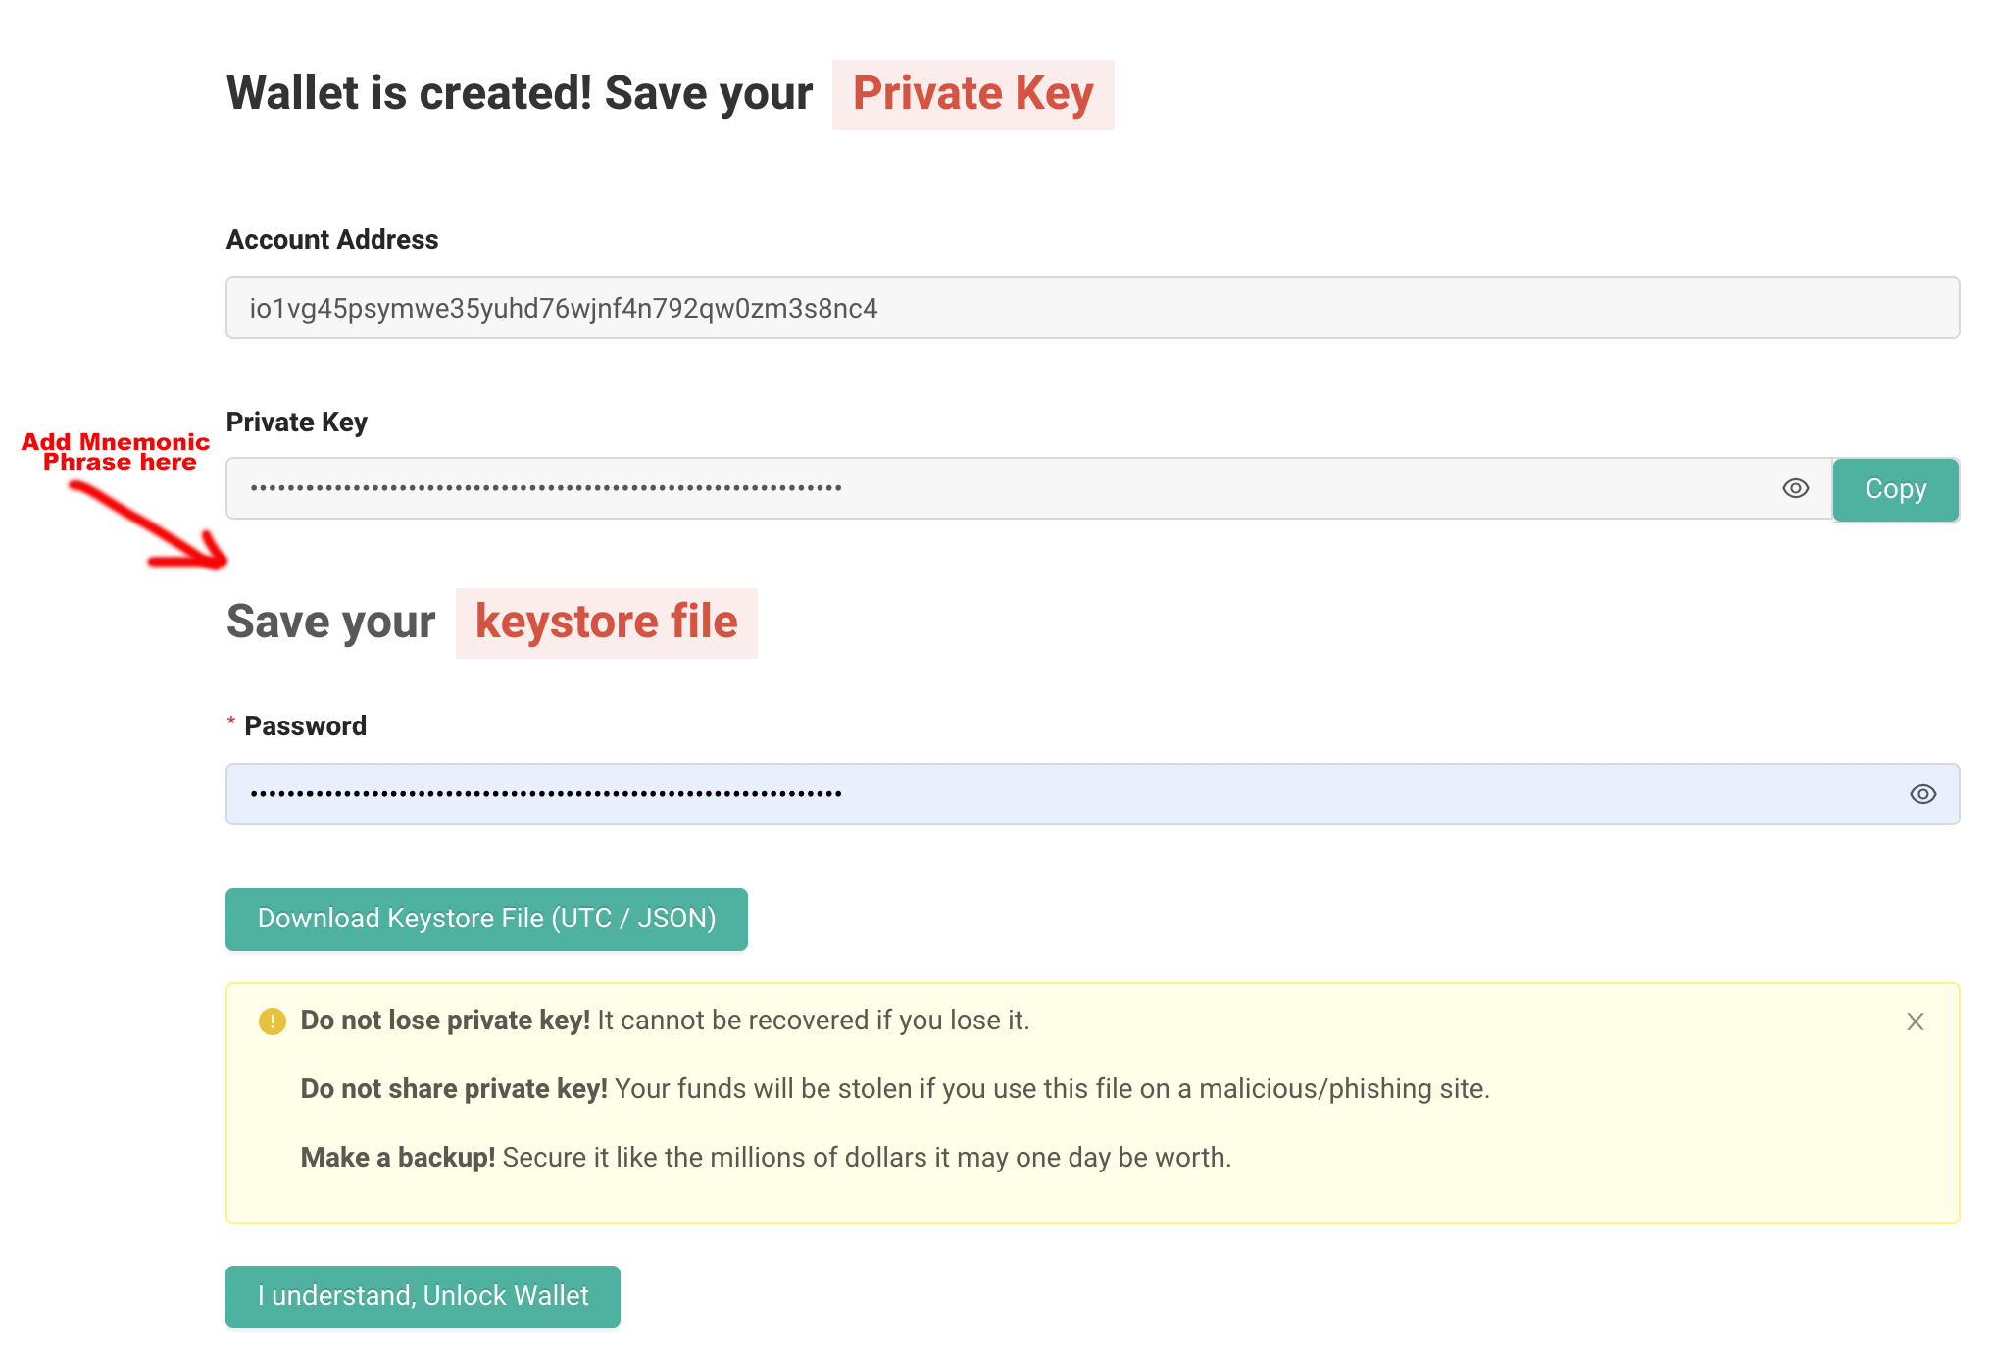Click the eye icon beside the Copy button
The height and width of the screenshot is (1345, 1992).
pyautogui.click(x=1796, y=487)
